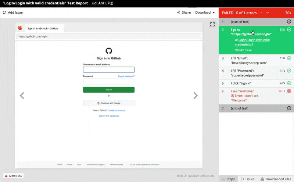Click the Docs footer link
Screen dimensions: 294x182
tap(79, 165)
